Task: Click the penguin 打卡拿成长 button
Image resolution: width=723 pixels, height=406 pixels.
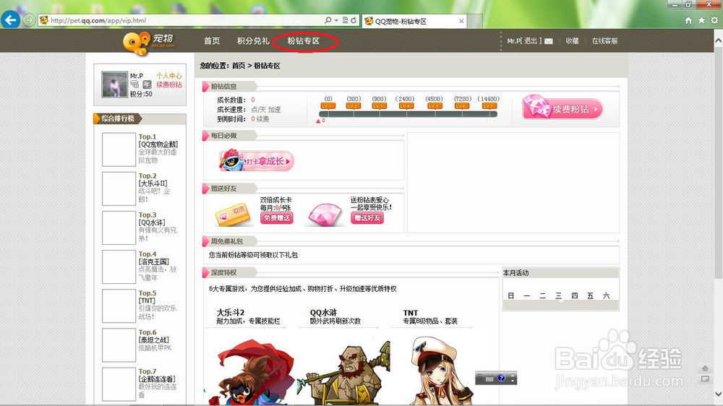Action: pos(257,161)
